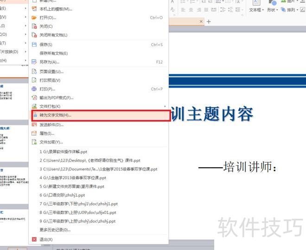The image size is (306, 250).
Task: Click the 属性(I) properties icon
Action: pos(34,133)
